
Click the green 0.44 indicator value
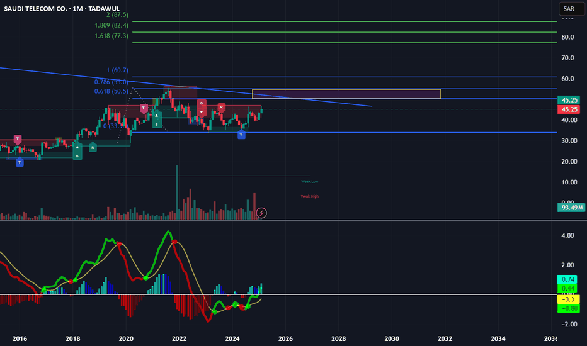click(x=567, y=288)
